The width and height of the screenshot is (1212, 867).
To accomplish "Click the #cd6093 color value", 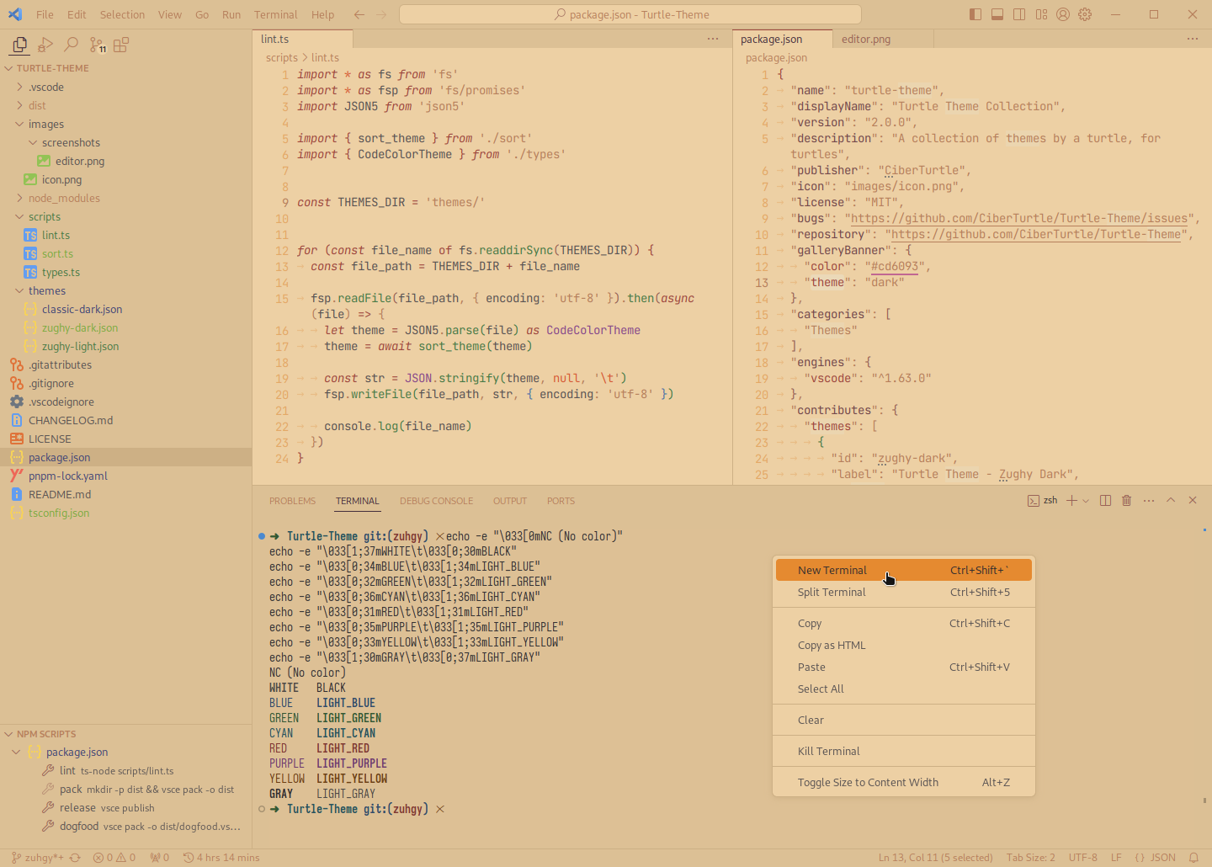I will click(895, 266).
